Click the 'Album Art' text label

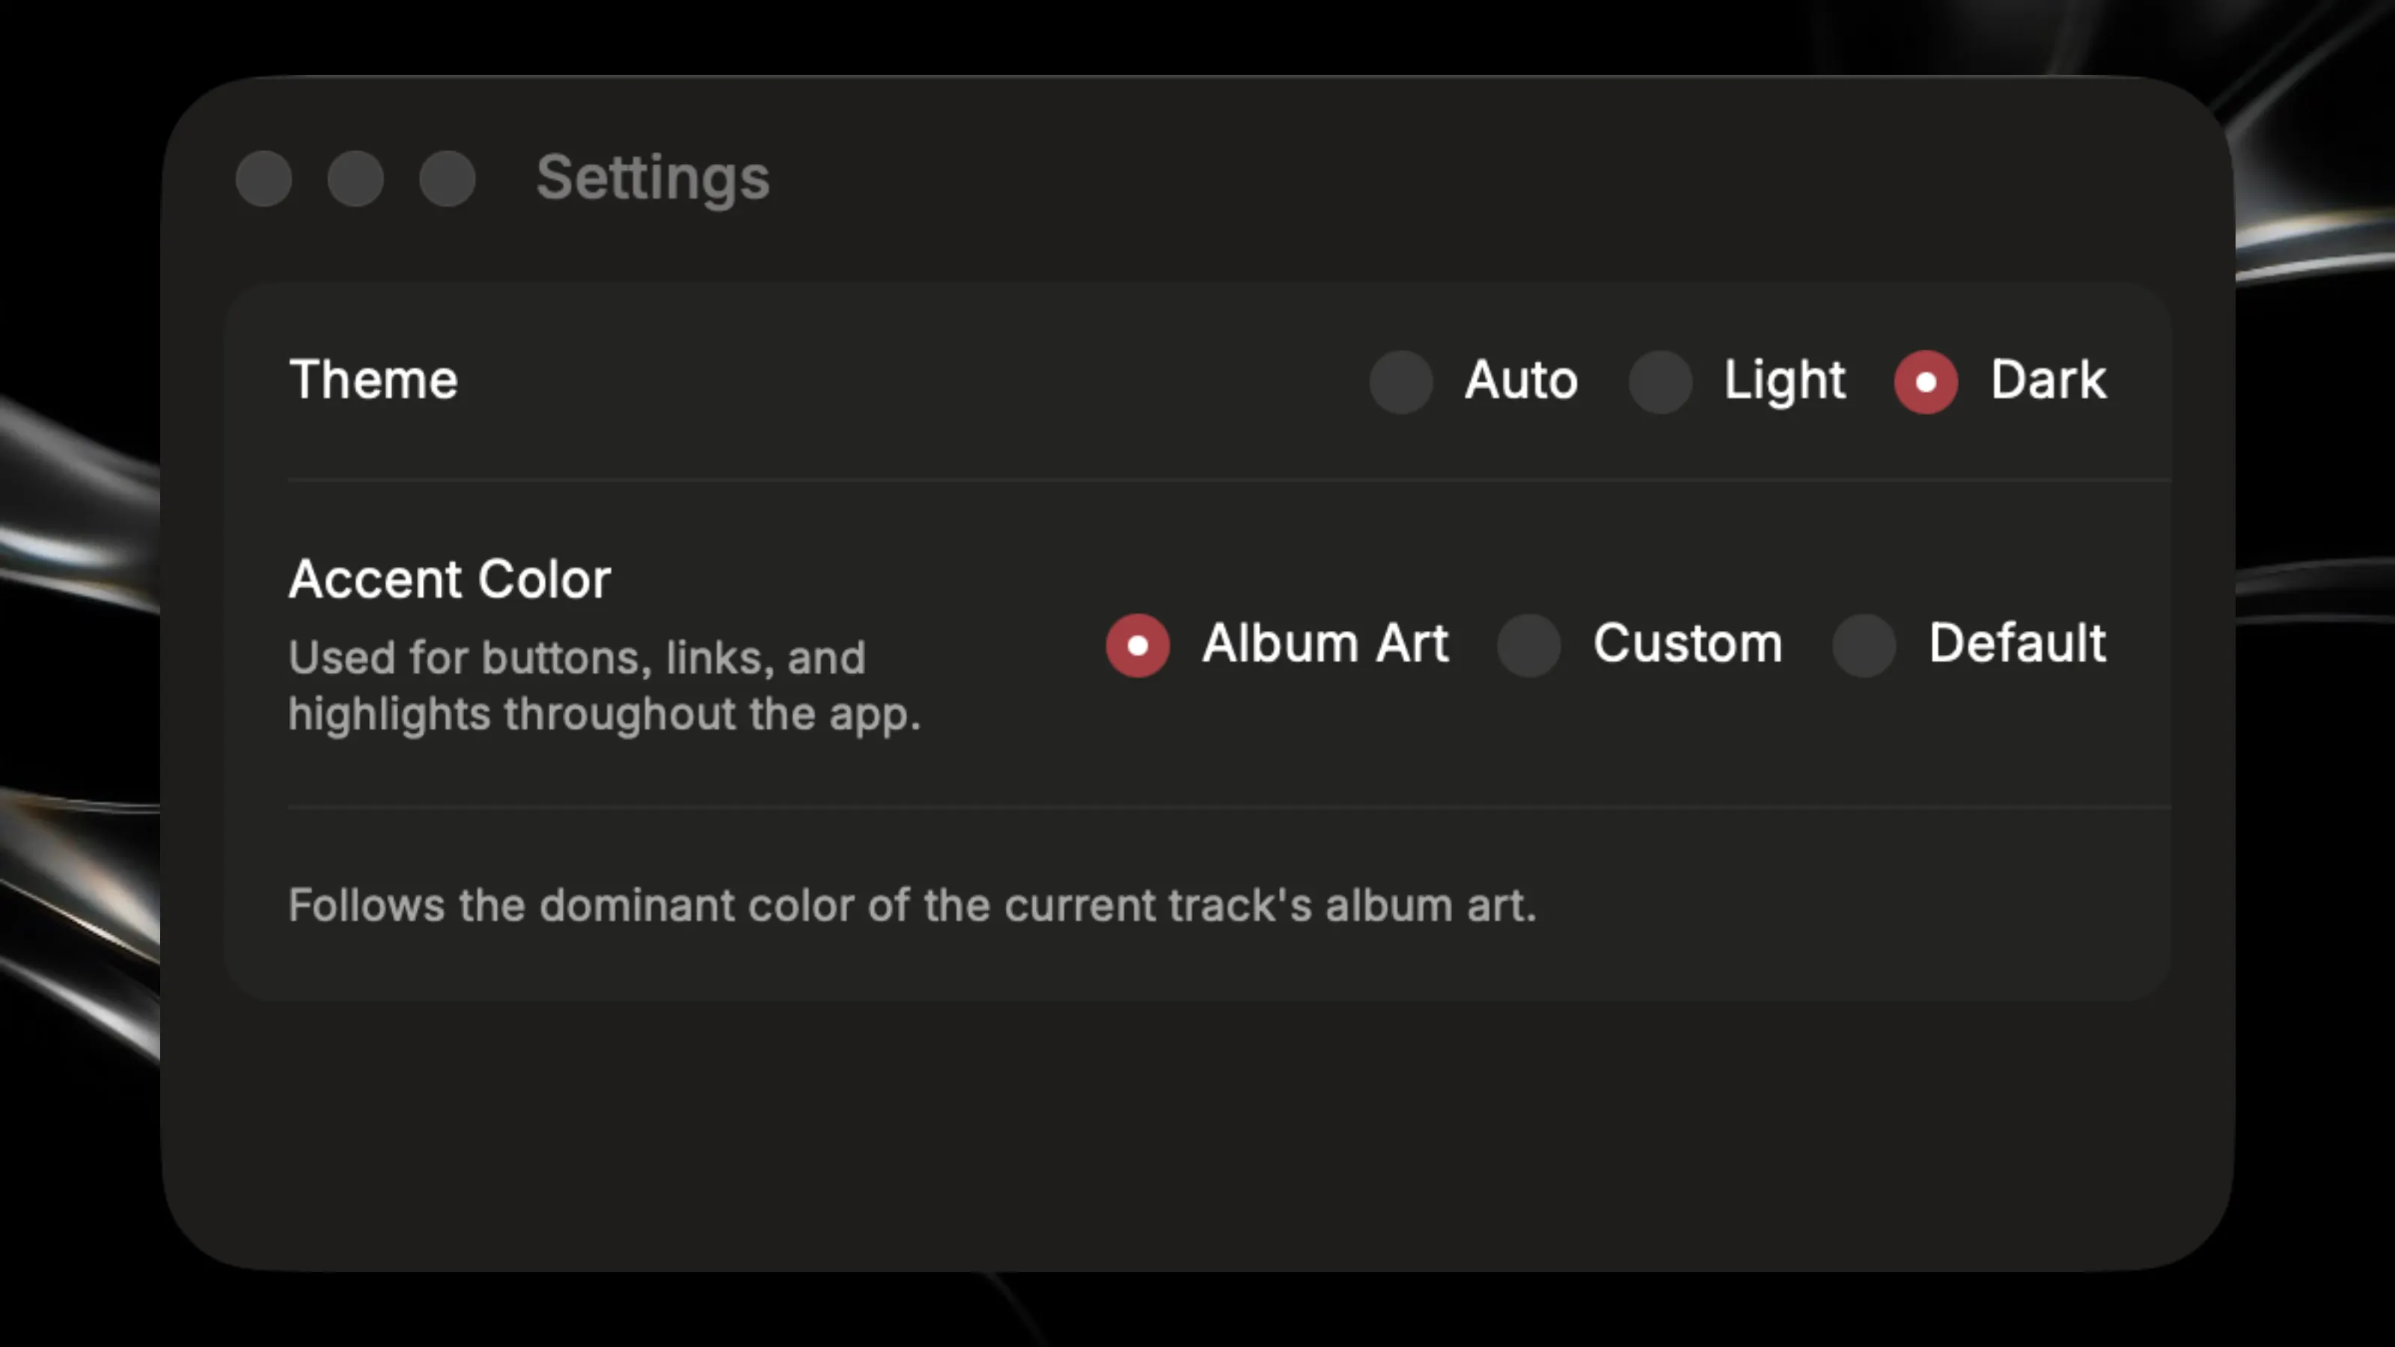tap(1325, 644)
